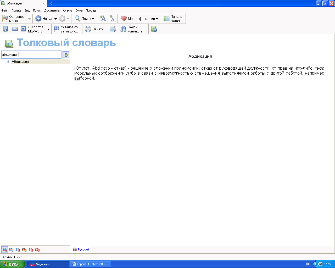Viewport: 335px width, 268px height.
Task: Expand the Экспорт в MS-Word dropdown arrow
Action: 48,29
